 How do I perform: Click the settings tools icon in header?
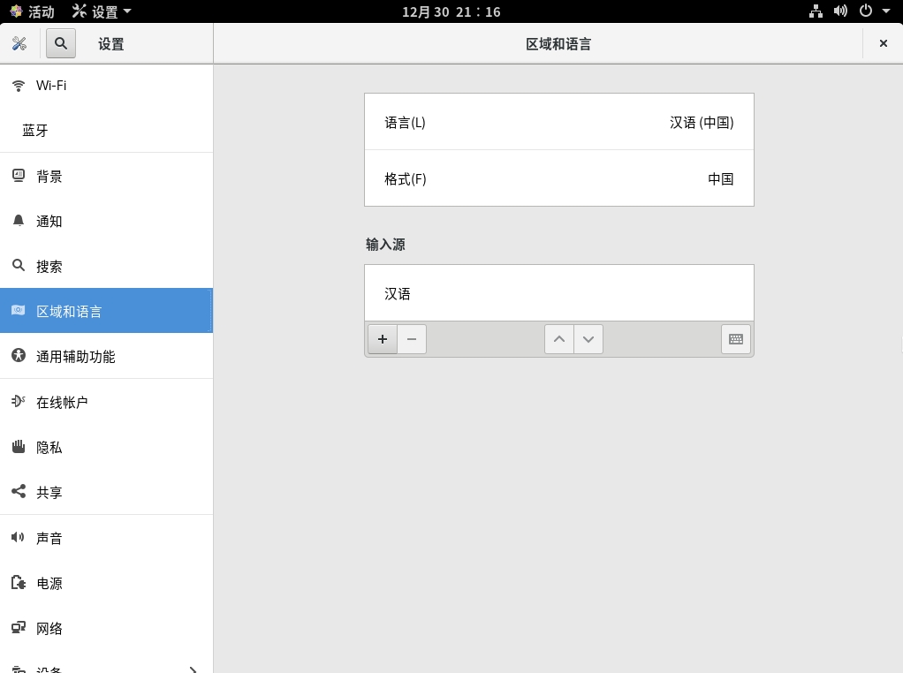(x=19, y=44)
